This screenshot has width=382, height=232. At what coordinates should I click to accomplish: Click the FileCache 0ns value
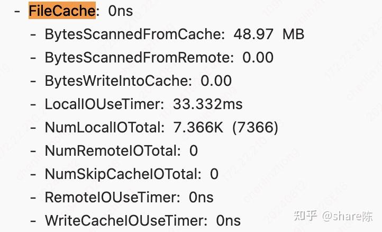point(120,11)
